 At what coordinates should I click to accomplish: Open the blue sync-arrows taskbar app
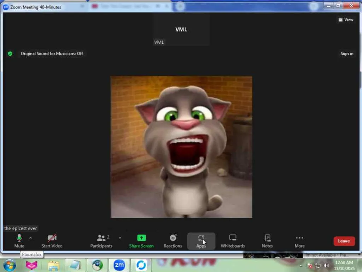click(141, 265)
